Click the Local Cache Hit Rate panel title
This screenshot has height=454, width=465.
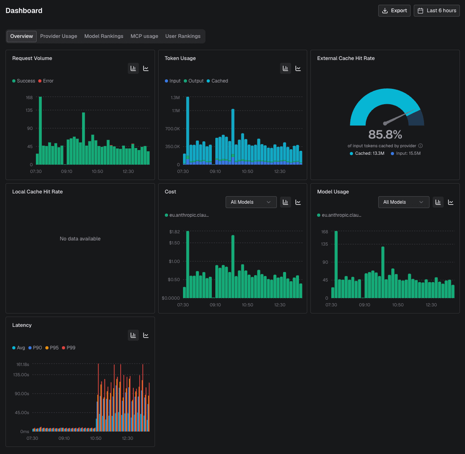tap(37, 192)
